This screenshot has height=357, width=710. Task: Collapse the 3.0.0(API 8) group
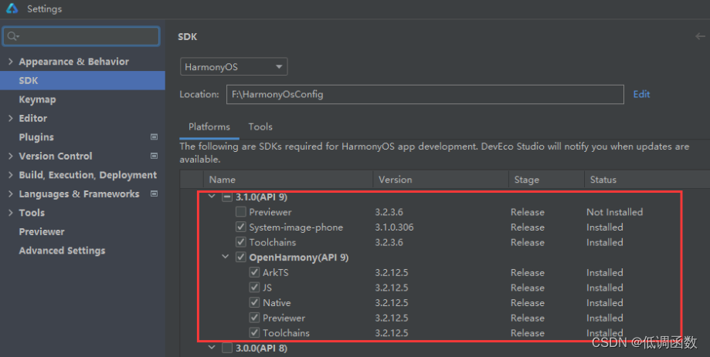click(212, 348)
